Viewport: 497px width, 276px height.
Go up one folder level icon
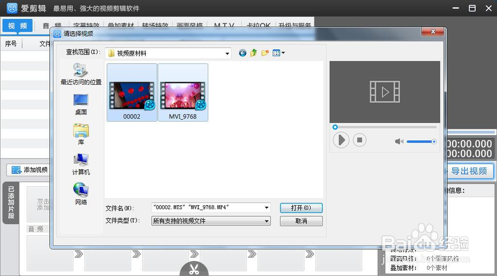point(253,53)
